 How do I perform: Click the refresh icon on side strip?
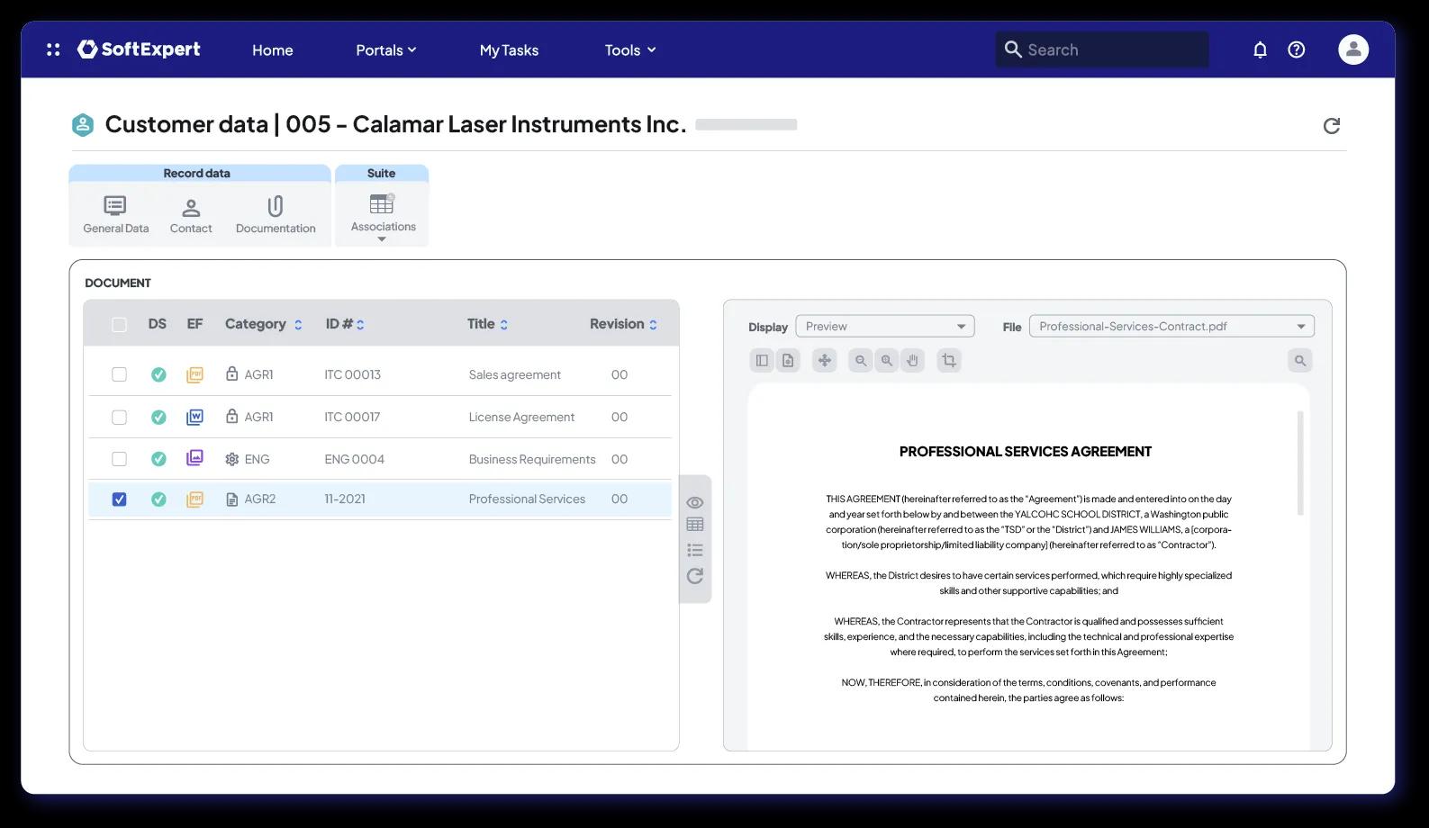click(x=695, y=576)
